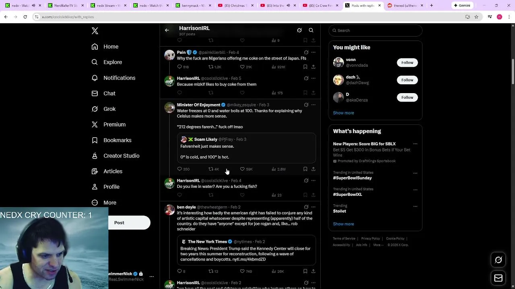Screen dimensions: 515x289
Task: Open Creator Studio in sidebar
Action: (115, 156)
